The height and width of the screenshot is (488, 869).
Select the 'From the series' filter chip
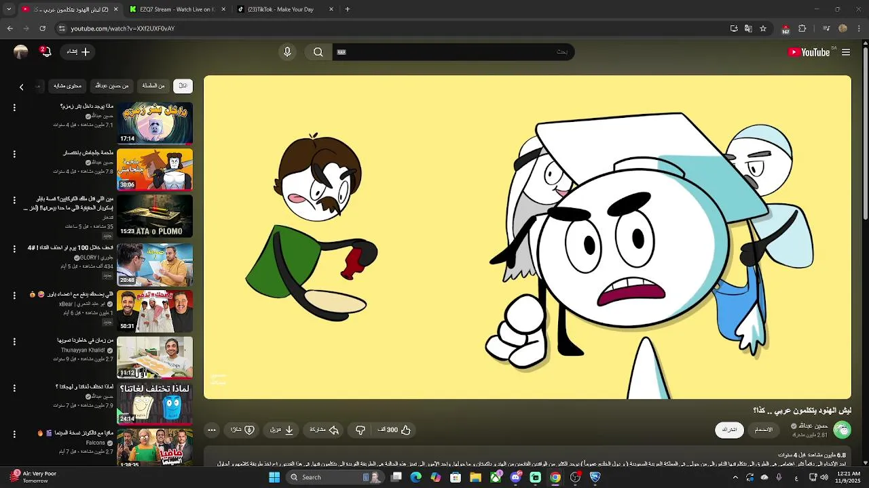[x=153, y=86]
